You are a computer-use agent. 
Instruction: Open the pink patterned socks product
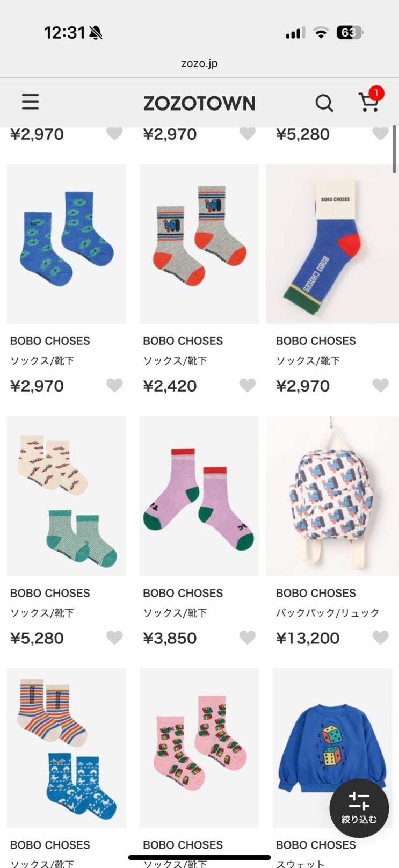(x=199, y=748)
